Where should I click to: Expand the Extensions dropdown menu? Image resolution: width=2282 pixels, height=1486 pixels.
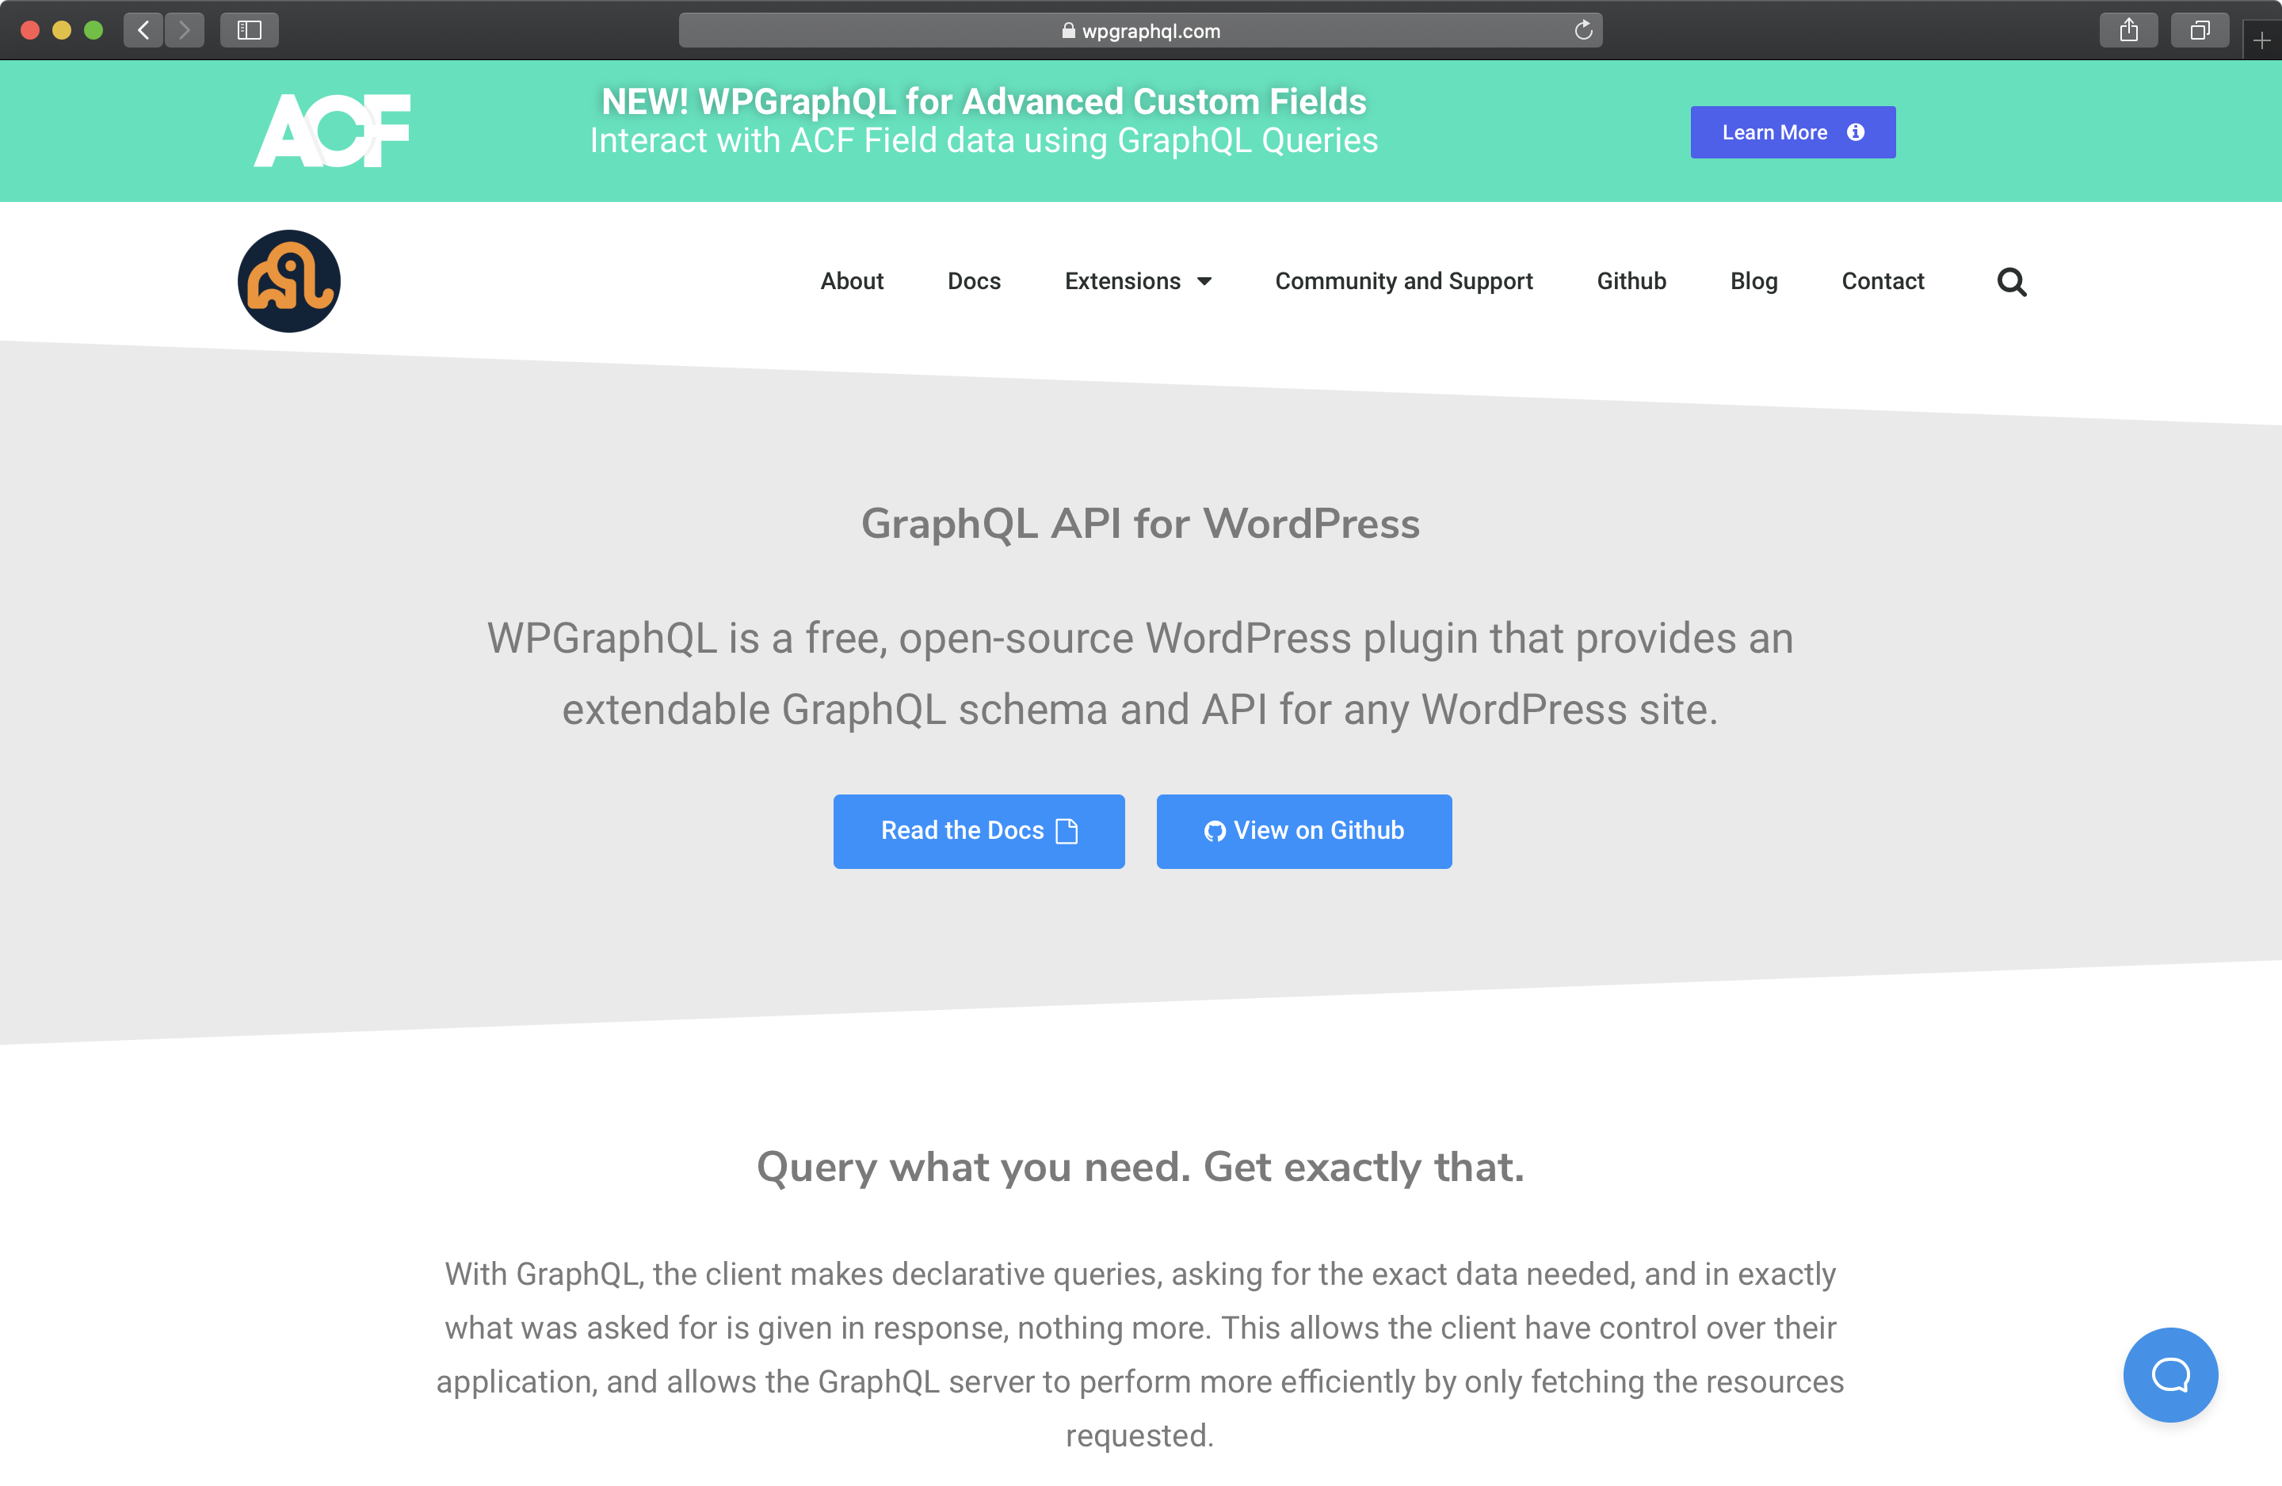tap(1137, 281)
